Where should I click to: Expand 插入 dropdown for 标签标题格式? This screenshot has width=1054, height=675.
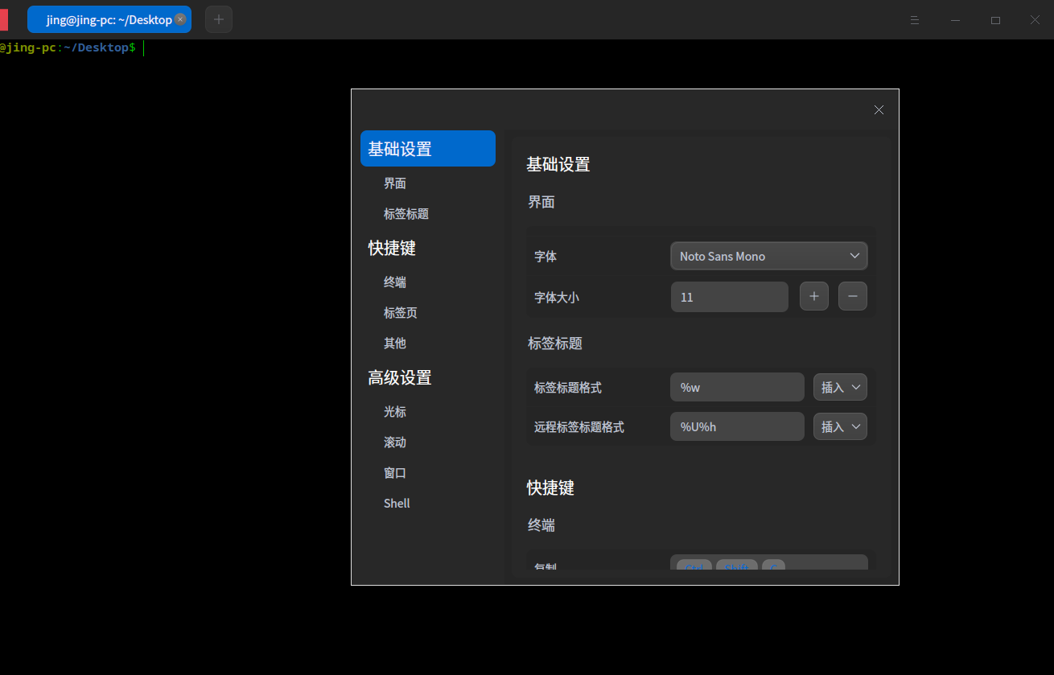click(840, 387)
